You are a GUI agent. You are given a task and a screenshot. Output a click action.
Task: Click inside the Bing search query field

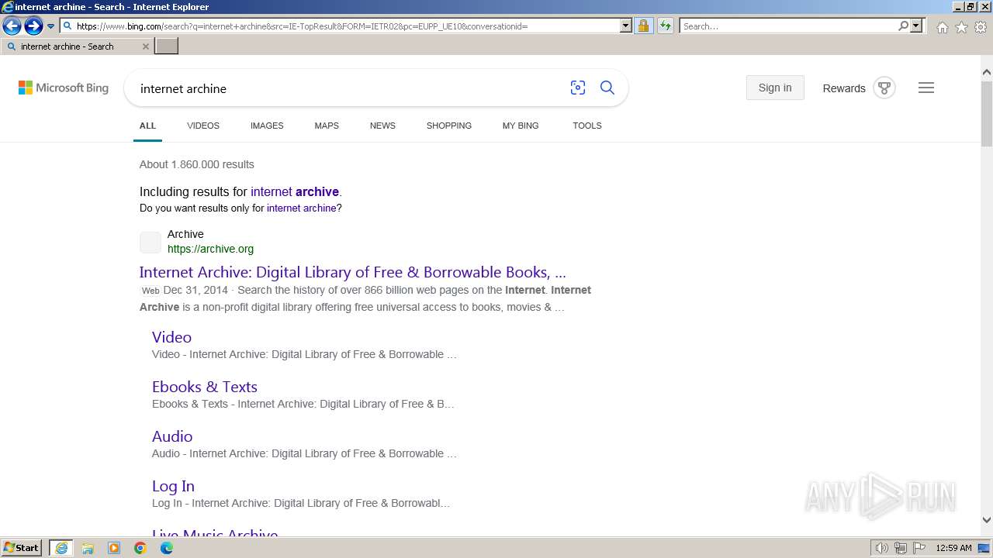(x=349, y=88)
